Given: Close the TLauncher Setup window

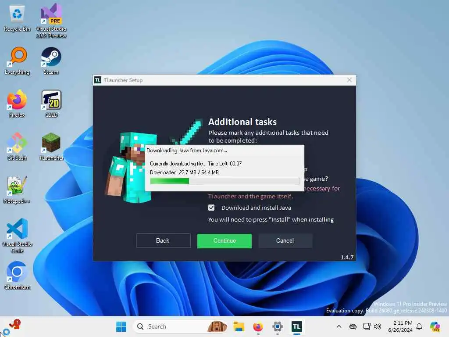Looking at the screenshot, I should click(x=349, y=80).
